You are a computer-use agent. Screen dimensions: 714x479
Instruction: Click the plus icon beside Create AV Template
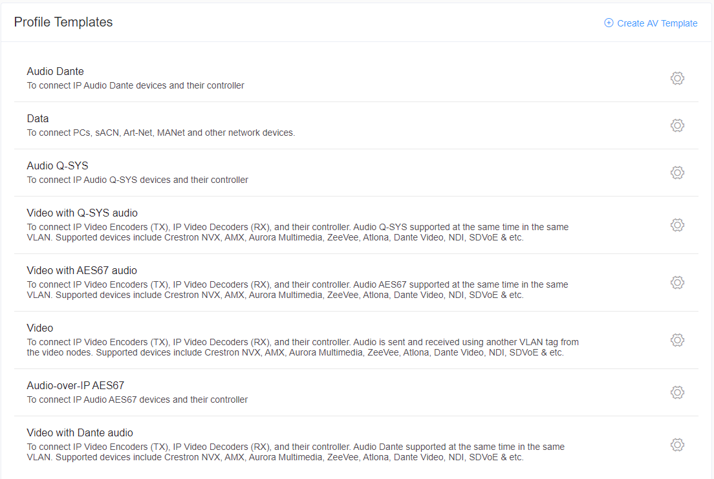(609, 23)
